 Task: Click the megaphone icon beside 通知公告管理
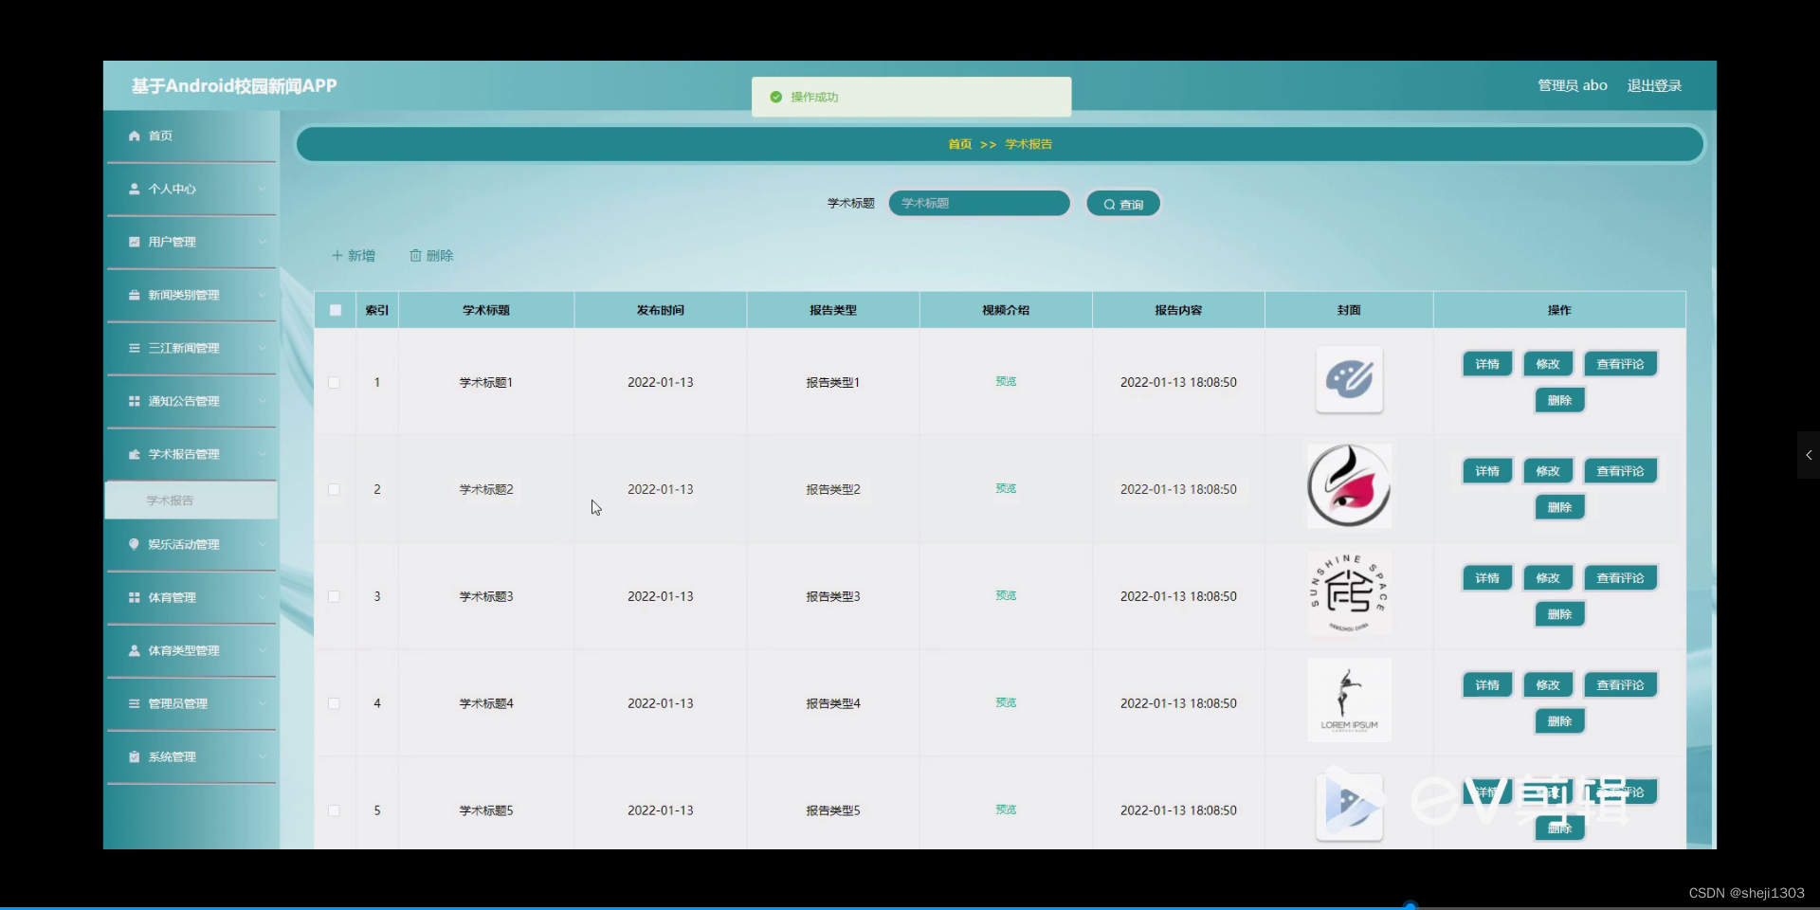(x=135, y=401)
